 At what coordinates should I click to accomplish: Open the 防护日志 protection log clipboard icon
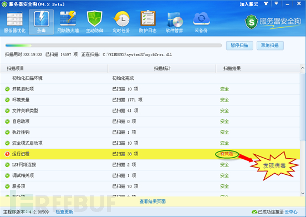(147, 22)
